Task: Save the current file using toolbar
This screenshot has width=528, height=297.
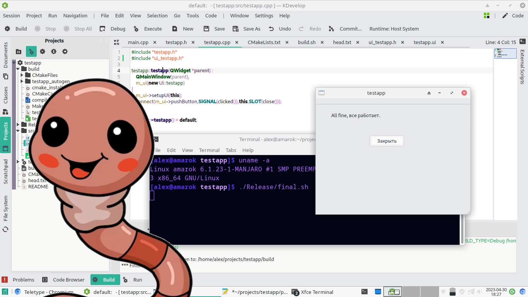Action: (214, 29)
